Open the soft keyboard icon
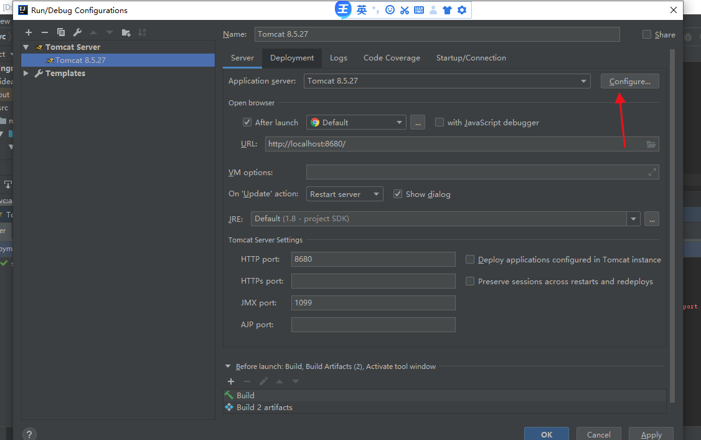This screenshot has height=440, width=701. pos(419,10)
